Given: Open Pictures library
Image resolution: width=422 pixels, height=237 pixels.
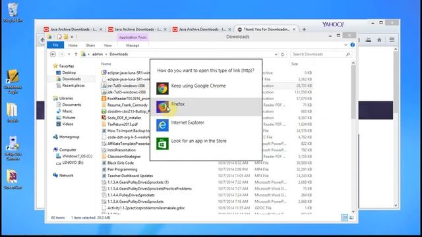Looking at the screenshot, I should [x=69, y=118].
